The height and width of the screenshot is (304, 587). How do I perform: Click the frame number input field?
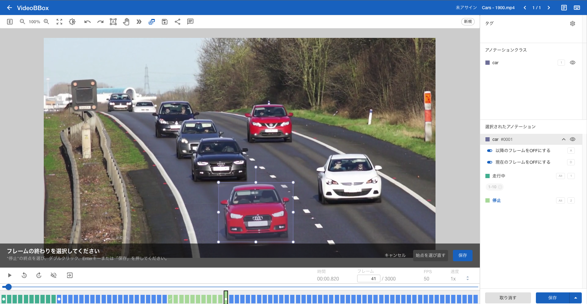click(368, 279)
